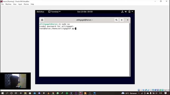This screenshot has width=170, height=95.
Task: Click the terminal search magnifier button
Action: pos(116,20)
